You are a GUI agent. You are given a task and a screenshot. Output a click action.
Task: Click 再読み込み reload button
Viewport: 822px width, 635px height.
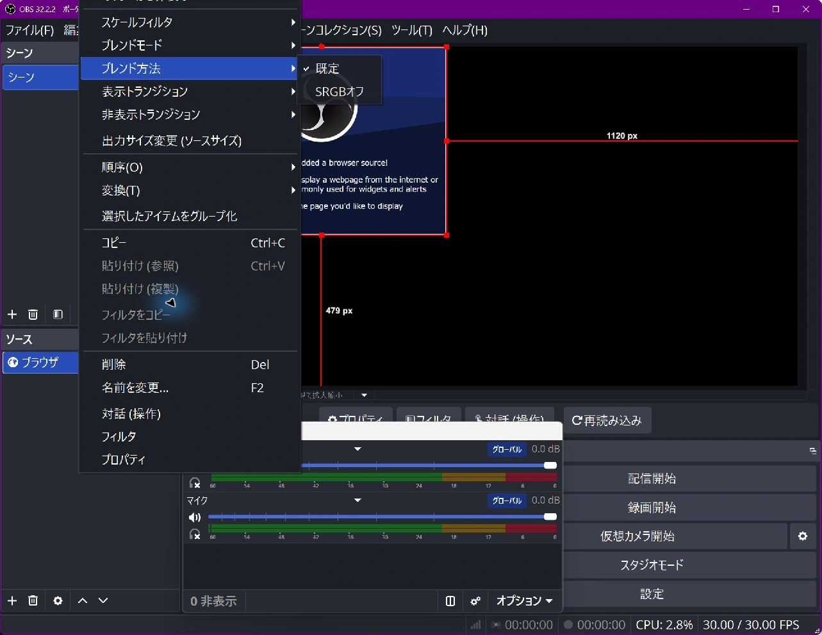coord(607,420)
